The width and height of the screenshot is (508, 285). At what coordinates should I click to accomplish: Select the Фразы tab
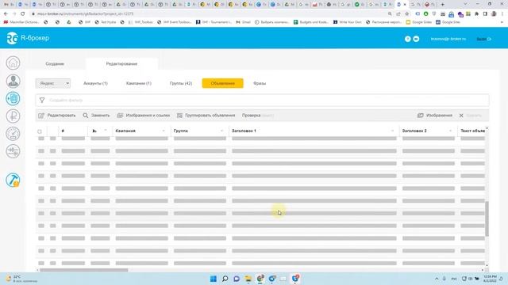pos(260,83)
